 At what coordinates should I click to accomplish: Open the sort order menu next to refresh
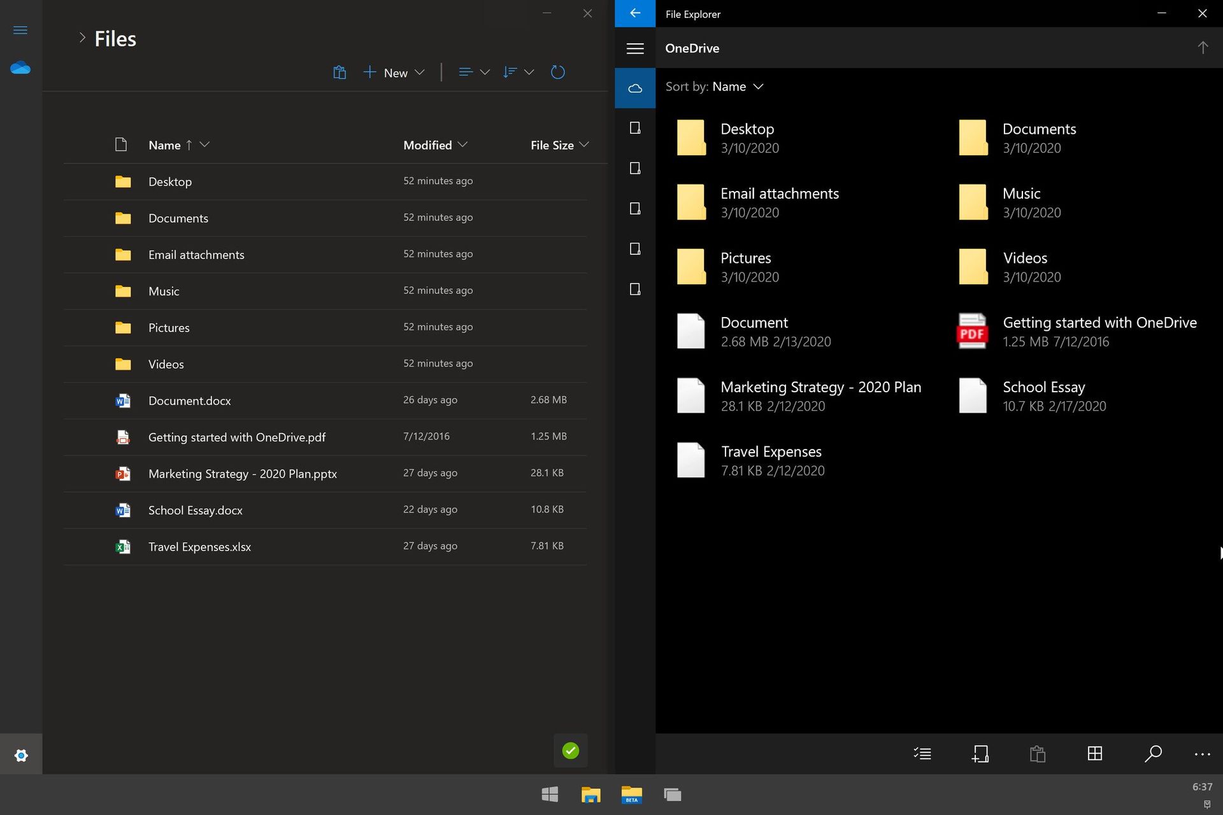pyautogui.click(x=518, y=72)
